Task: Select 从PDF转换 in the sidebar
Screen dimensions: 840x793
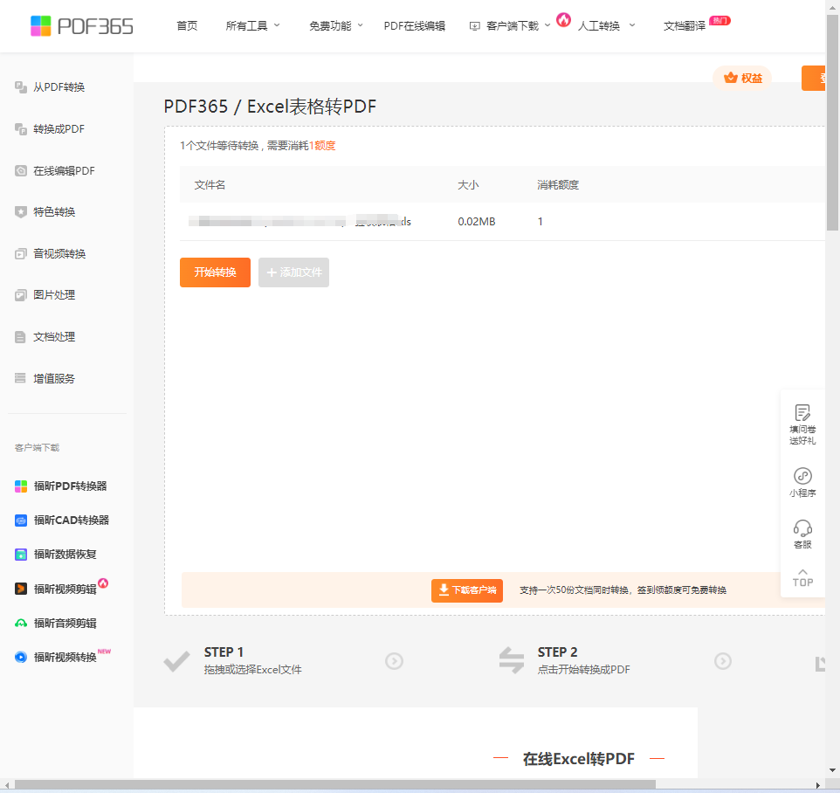Action: [59, 86]
